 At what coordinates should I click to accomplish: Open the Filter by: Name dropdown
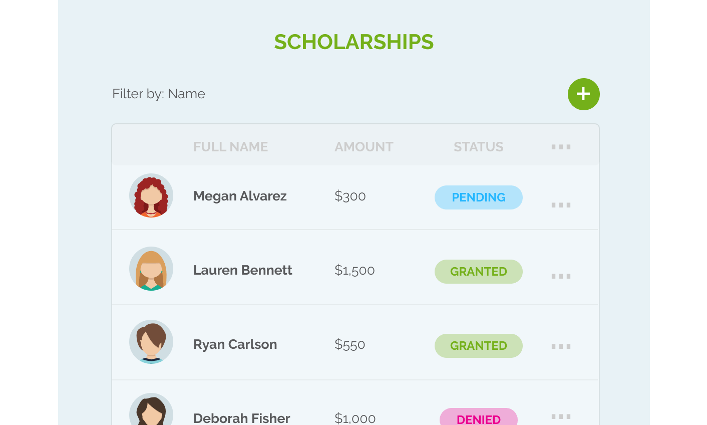(159, 94)
